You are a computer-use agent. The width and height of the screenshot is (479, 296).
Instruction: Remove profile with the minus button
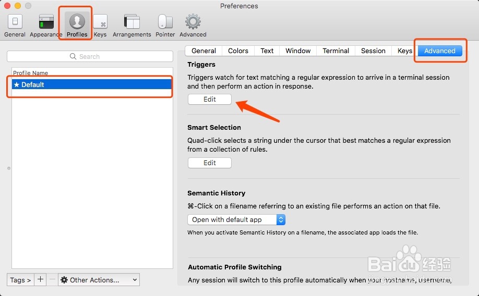pos(52,279)
